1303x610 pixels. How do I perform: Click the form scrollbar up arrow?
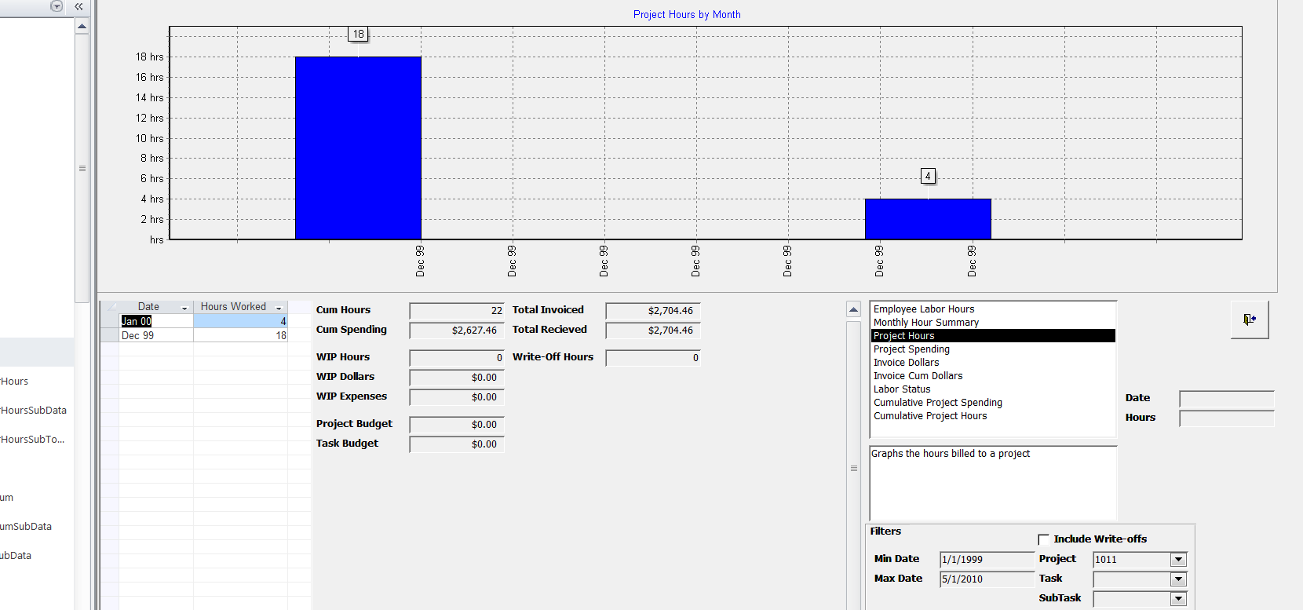[854, 309]
